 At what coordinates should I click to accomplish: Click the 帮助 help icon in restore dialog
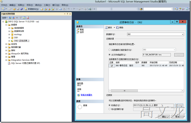(x=117, y=28)
